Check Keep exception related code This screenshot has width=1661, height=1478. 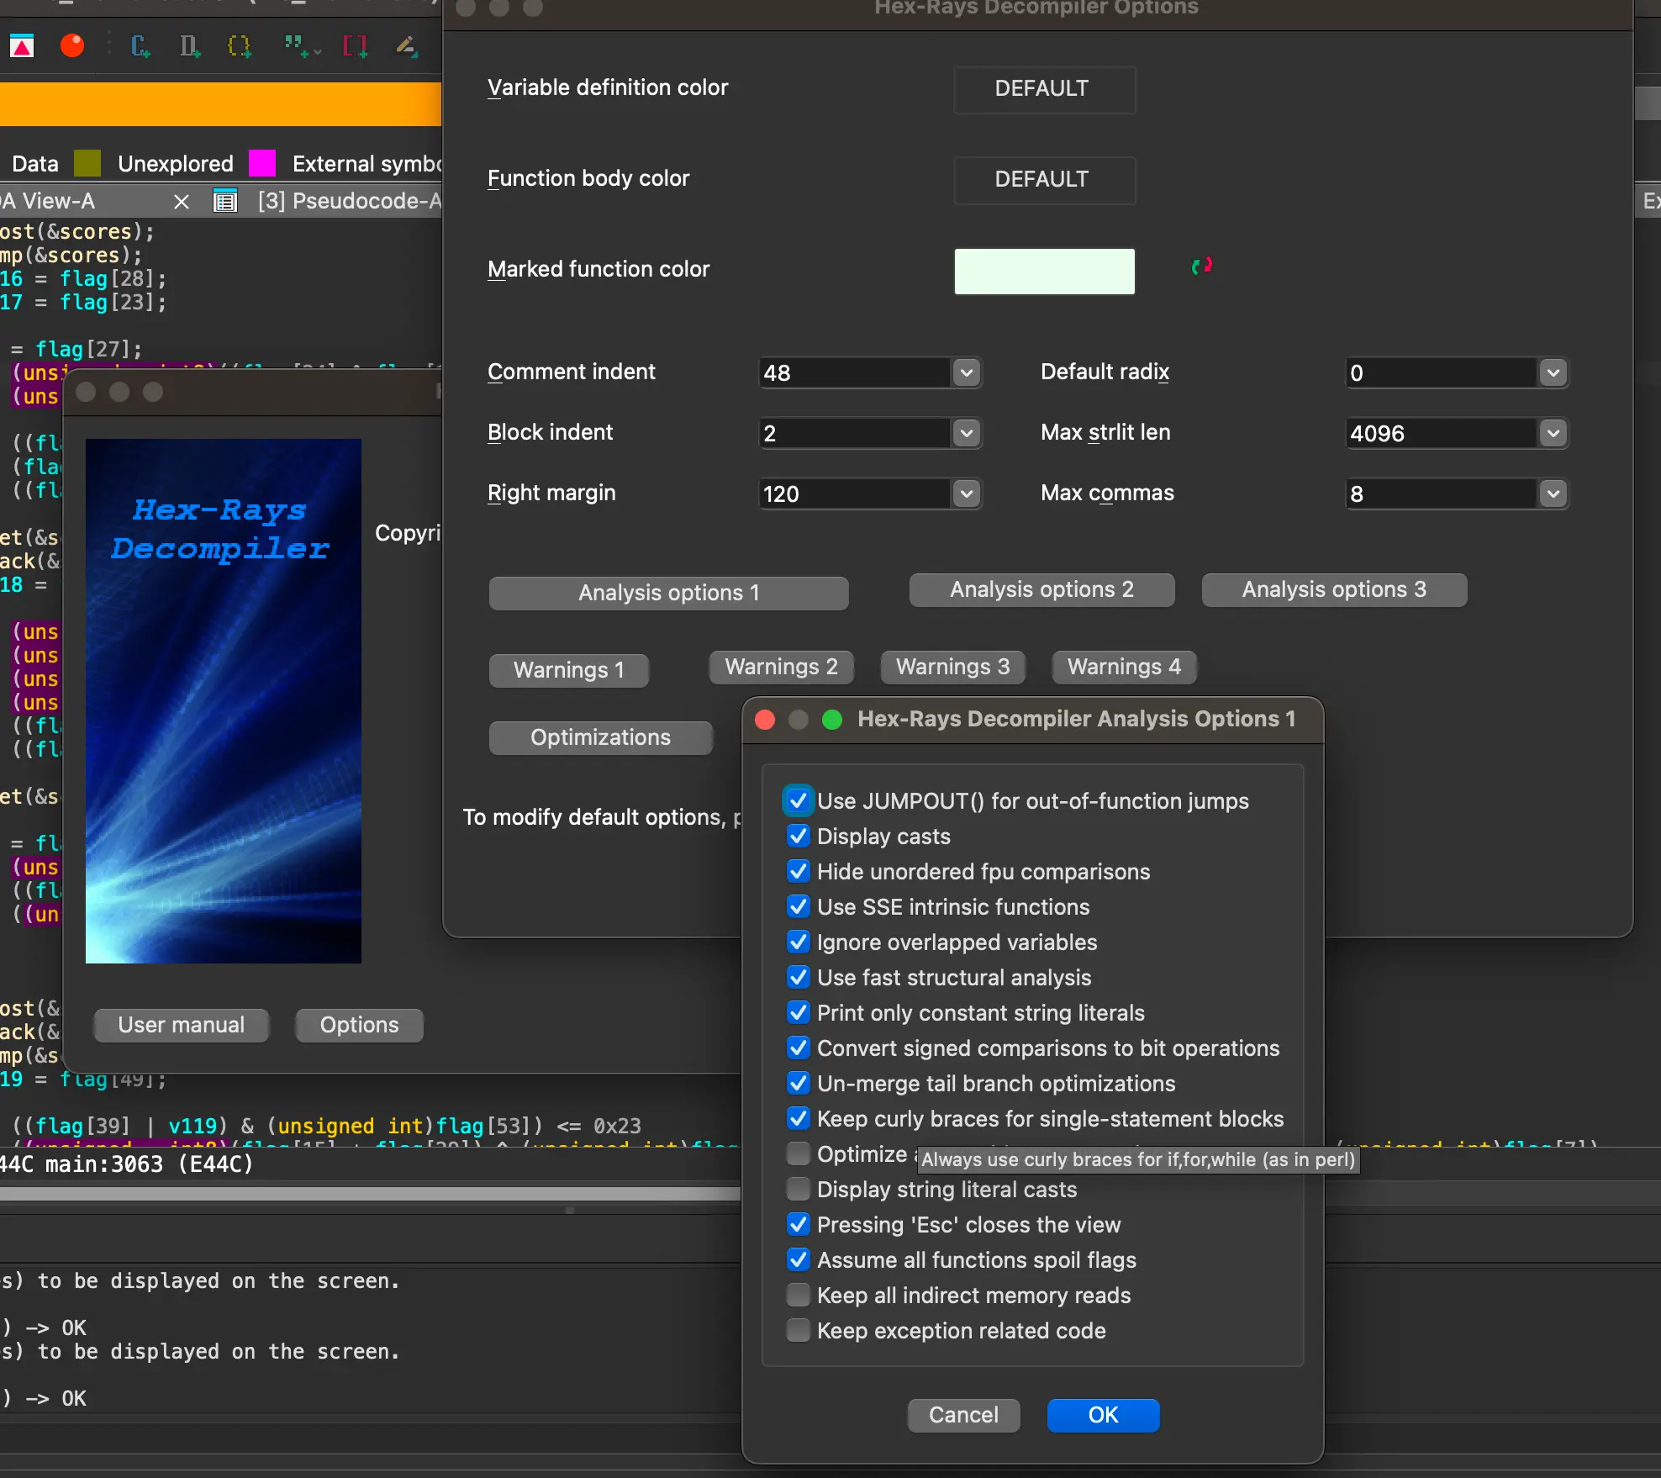coord(799,1330)
